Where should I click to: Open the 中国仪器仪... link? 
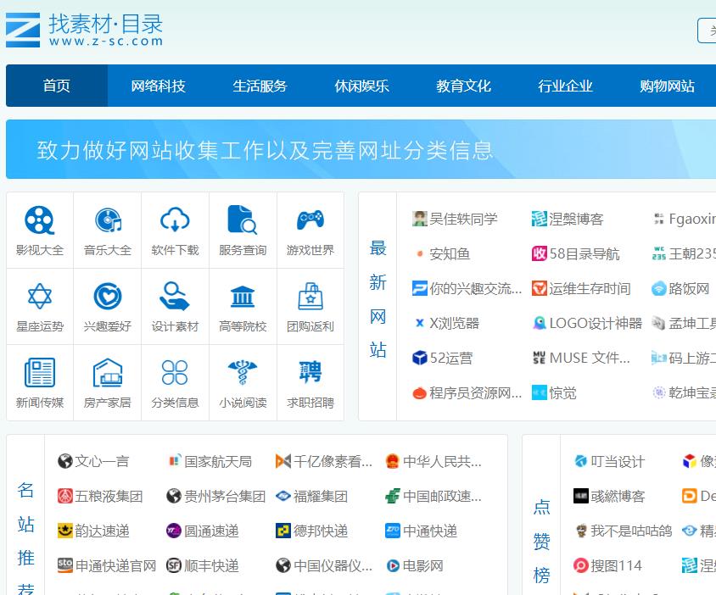pos(333,566)
